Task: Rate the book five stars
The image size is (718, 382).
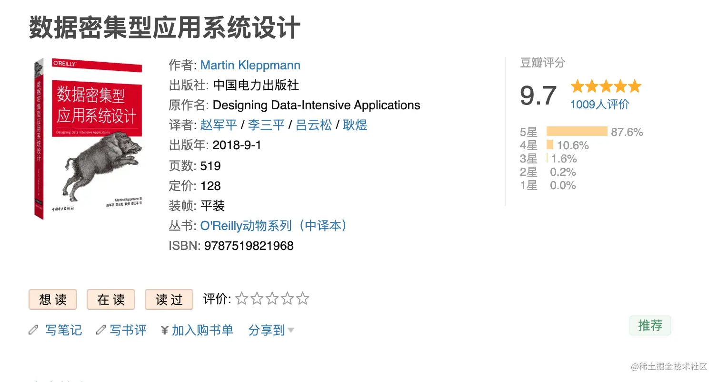Action: coord(303,299)
